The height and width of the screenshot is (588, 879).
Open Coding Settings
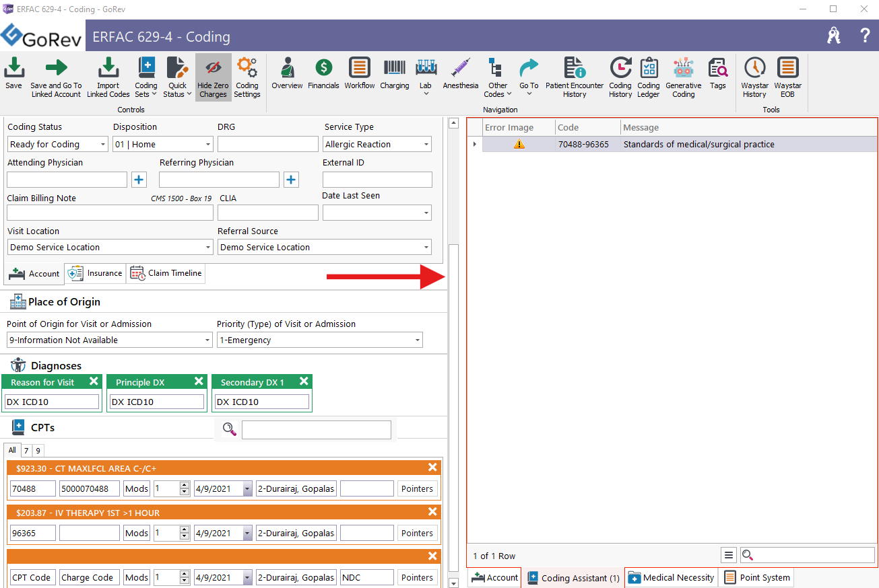[247, 77]
